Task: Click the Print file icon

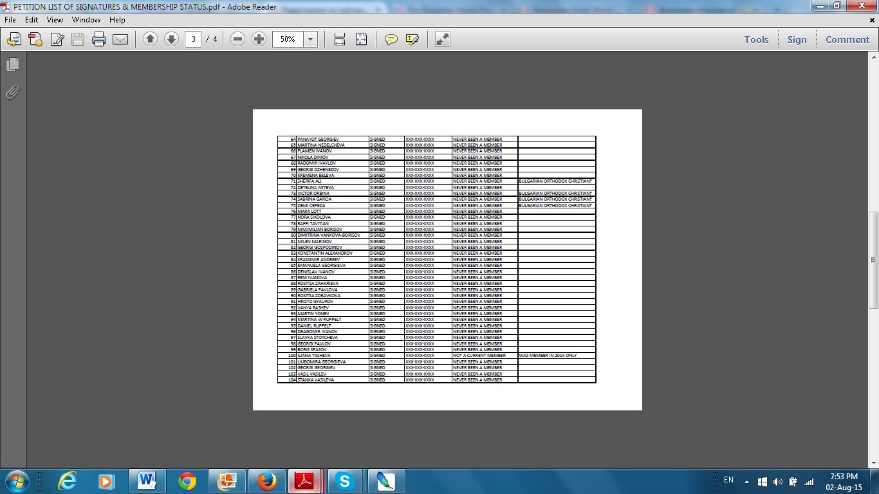Action: pyautogui.click(x=99, y=40)
